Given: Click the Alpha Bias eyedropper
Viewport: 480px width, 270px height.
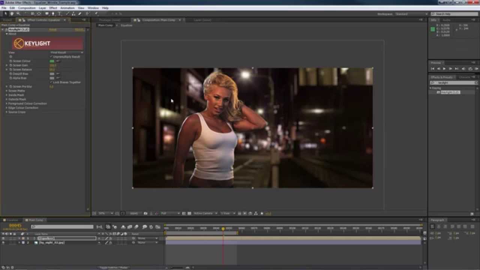Looking at the screenshot, I should [x=58, y=78].
